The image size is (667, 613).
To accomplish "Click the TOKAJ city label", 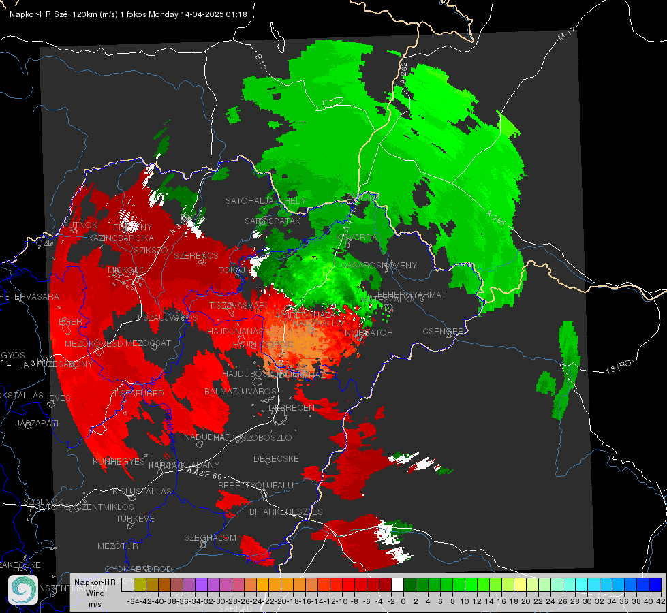I will (x=232, y=270).
